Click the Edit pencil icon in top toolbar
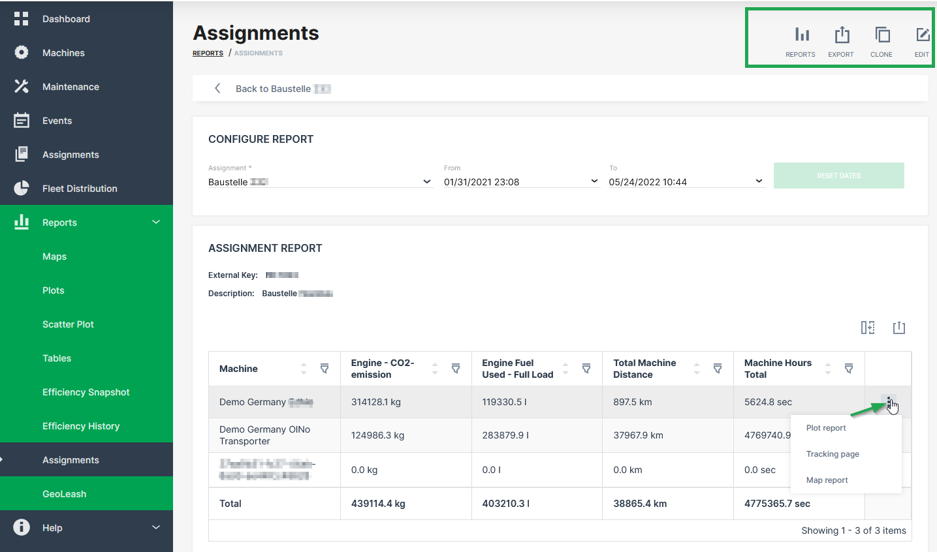The image size is (937, 552). [x=922, y=35]
